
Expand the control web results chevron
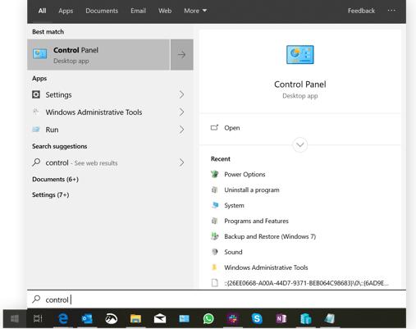click(x=181, y=162)
